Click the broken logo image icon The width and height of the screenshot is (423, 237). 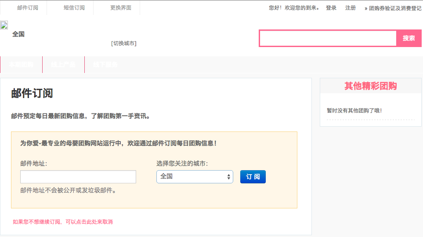click(x=4, y=25)
